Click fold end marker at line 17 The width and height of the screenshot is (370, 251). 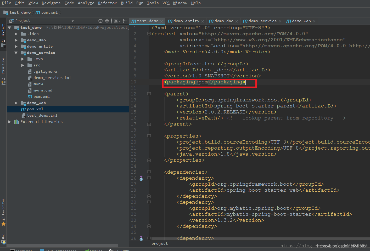[x=149, y=124]
